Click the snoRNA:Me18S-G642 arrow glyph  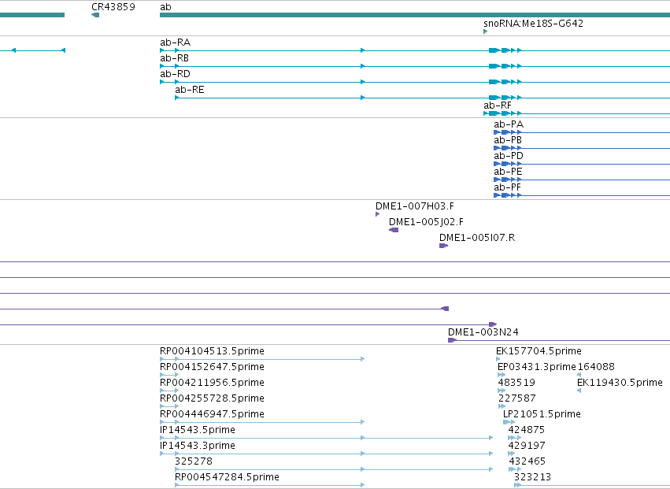coord(486,31)
